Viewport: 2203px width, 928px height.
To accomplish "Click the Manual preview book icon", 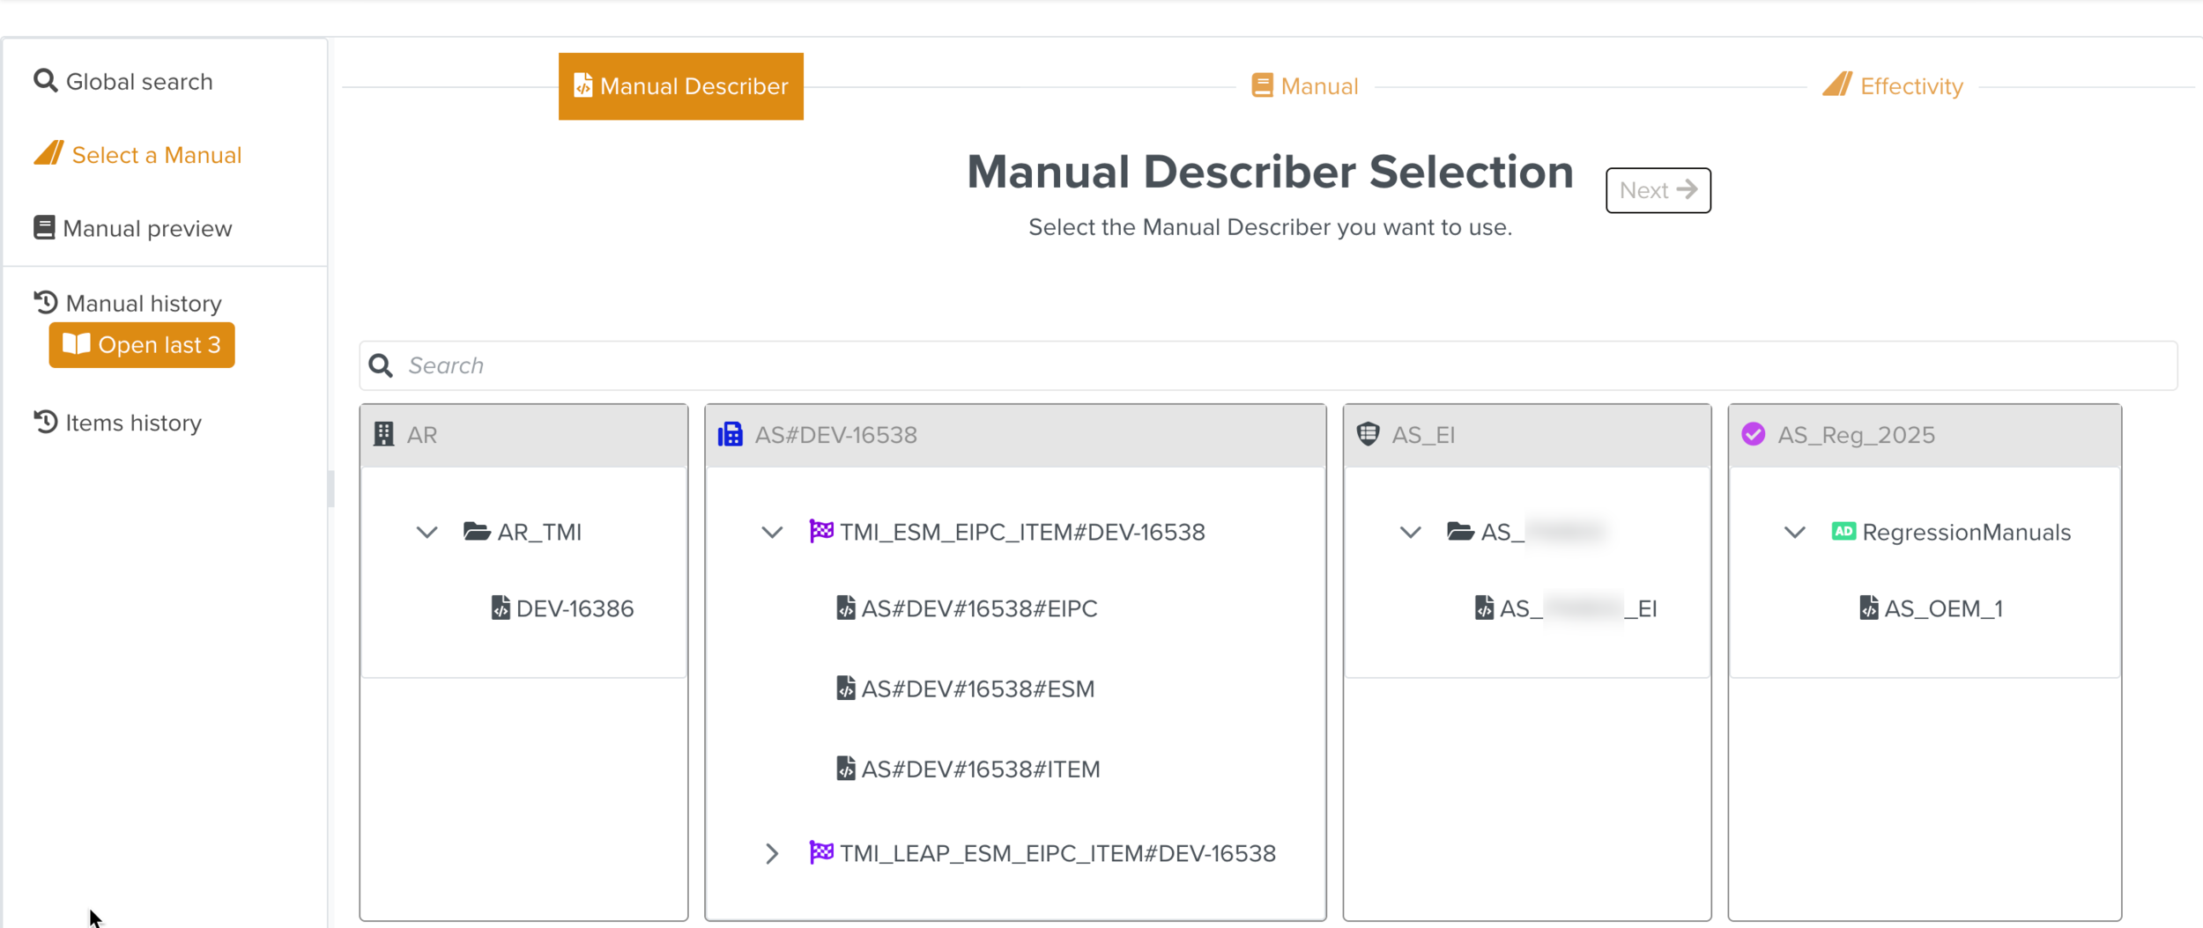I will coord(44,228).
